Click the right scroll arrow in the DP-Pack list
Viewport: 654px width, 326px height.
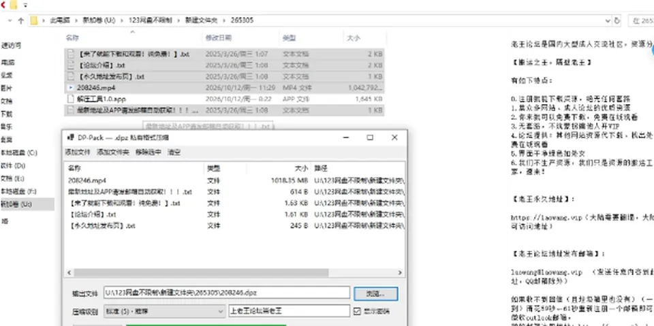(x=400, y=273)
